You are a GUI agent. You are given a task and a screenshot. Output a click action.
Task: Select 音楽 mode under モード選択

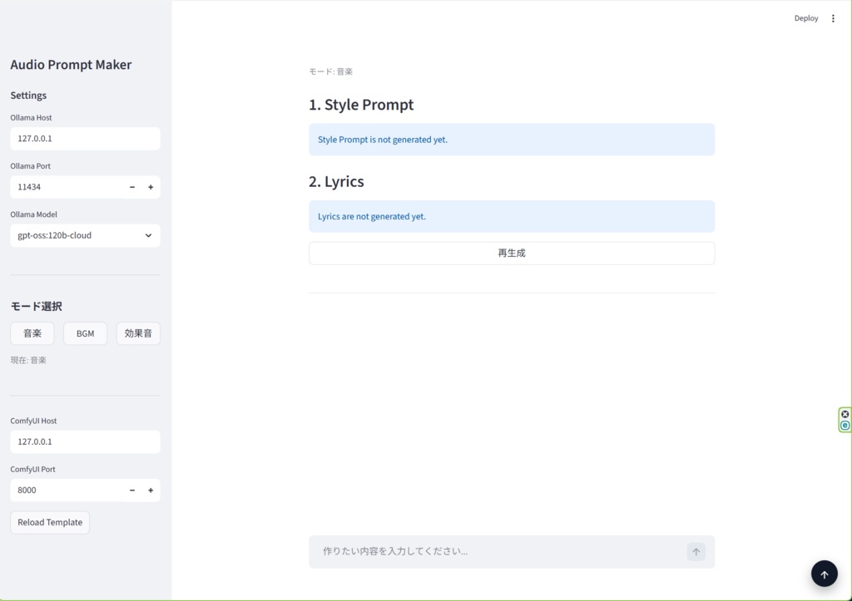(32, 333)
